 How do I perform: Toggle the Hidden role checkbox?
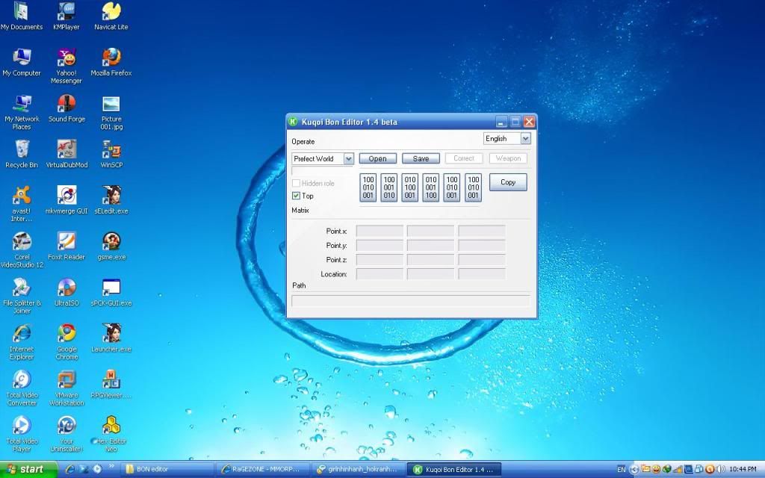coord(297,183)
